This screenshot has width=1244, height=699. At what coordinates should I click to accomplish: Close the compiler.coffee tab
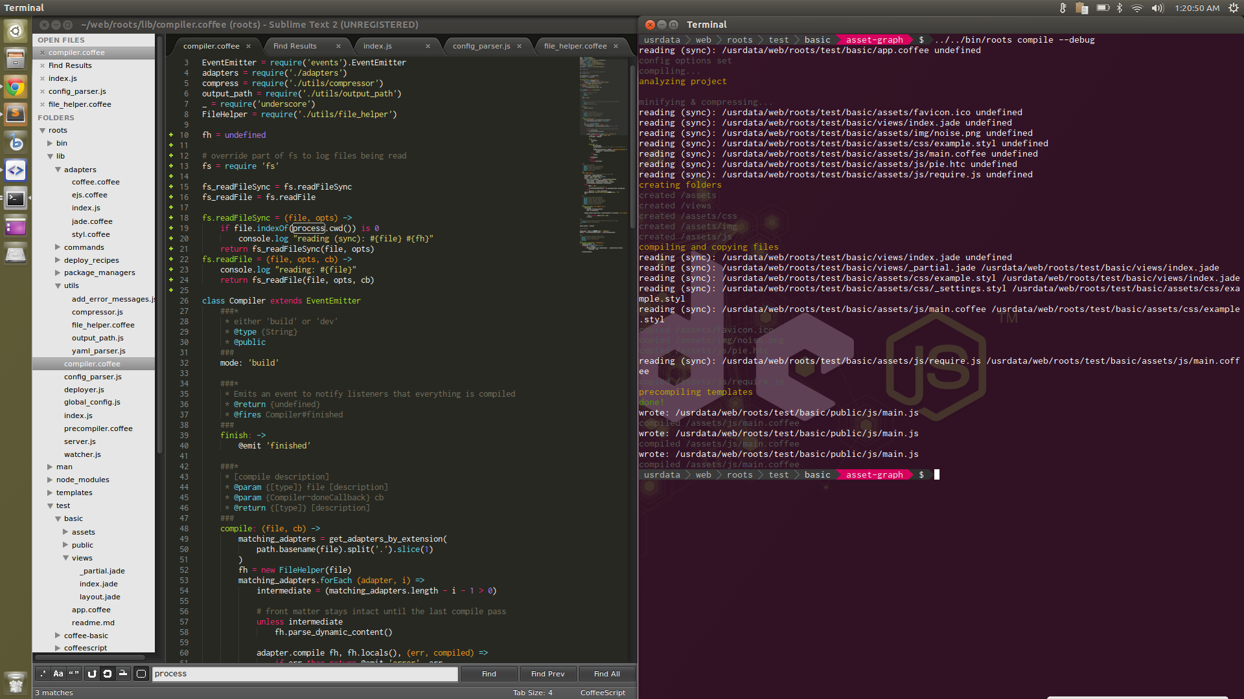(248, 46)
